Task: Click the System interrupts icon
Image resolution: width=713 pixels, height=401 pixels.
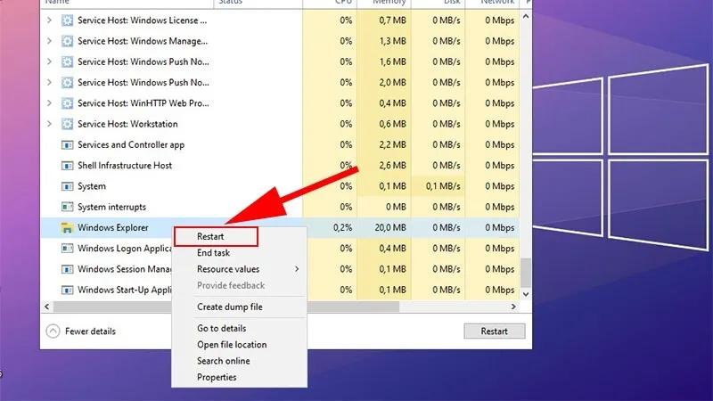Action: click(x=68, y=207)
